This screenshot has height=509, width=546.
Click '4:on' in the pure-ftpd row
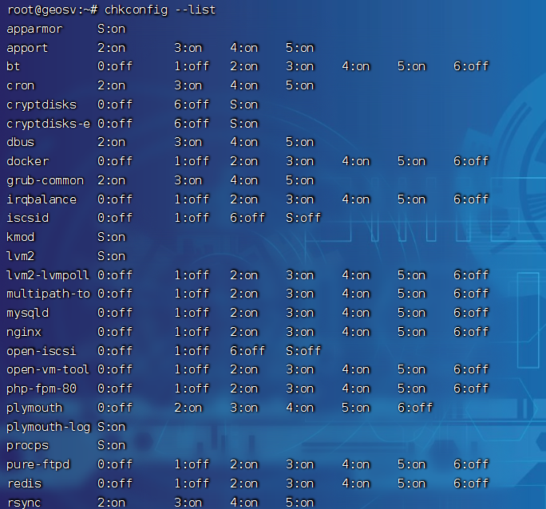(356, 464)
